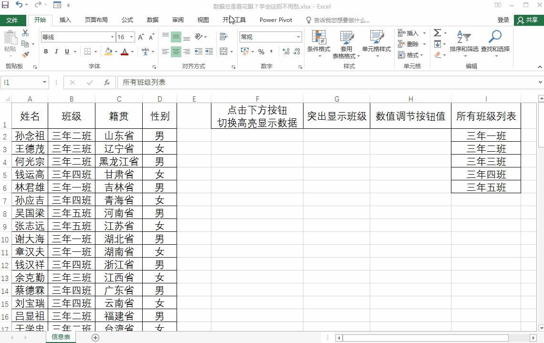Switch to 公式 formulas tab
The height and width of the screenshot is (343, 544).
point(127,20)
